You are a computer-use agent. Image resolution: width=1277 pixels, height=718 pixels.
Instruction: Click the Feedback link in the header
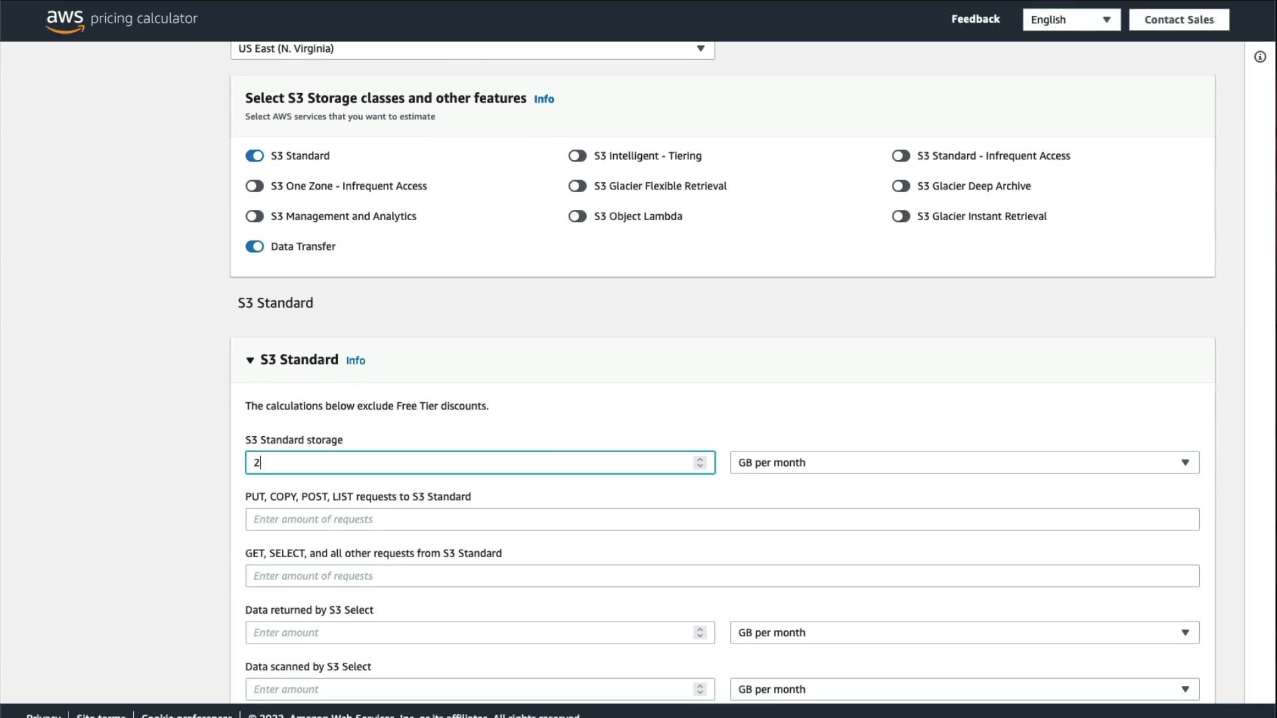[x=975, y=19]
